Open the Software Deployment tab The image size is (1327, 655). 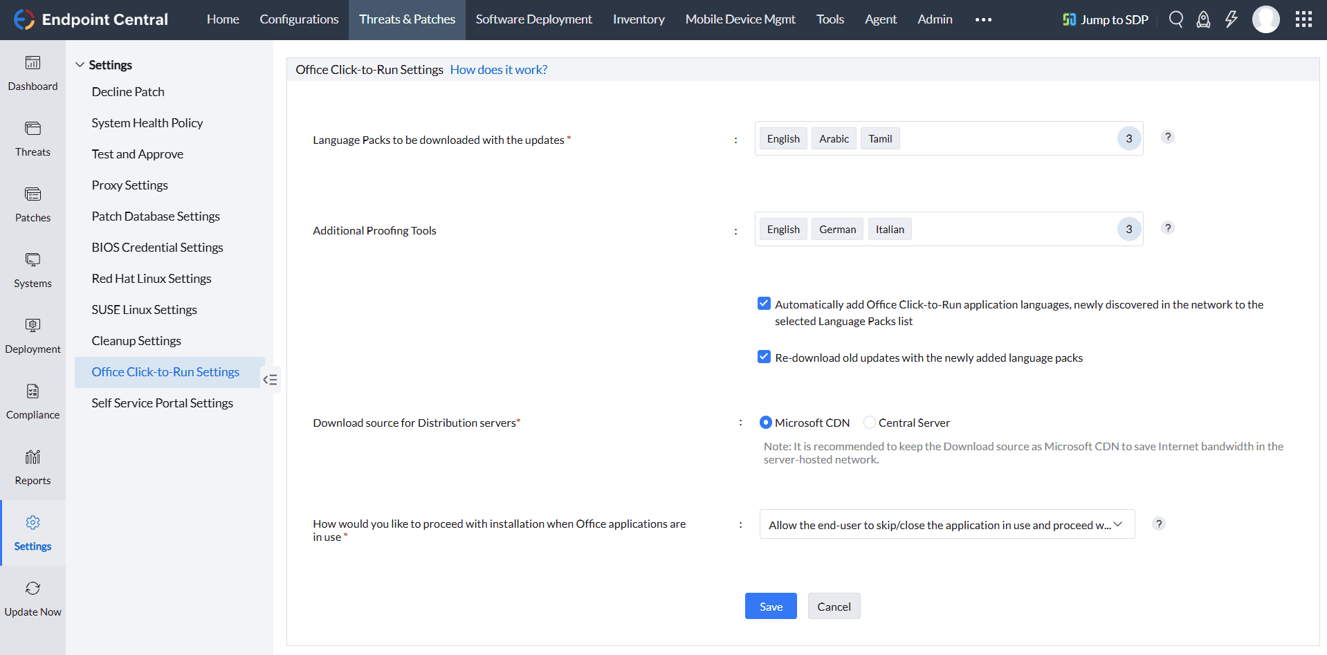pos(533,19)
